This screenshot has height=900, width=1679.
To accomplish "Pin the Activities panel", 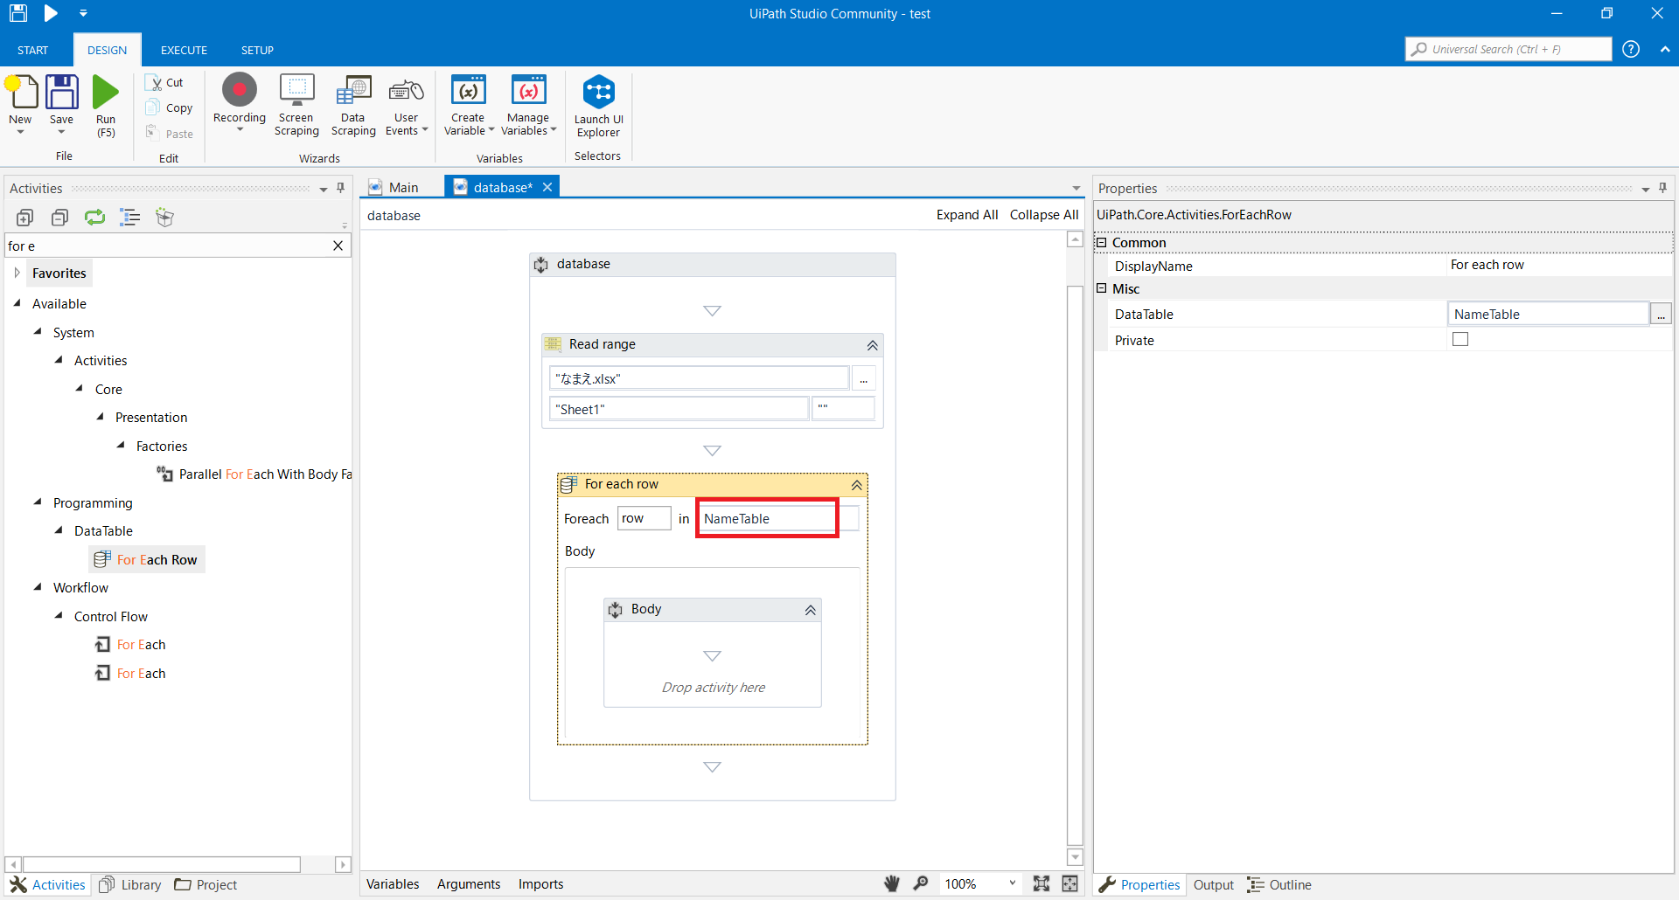I will (340, 187).
